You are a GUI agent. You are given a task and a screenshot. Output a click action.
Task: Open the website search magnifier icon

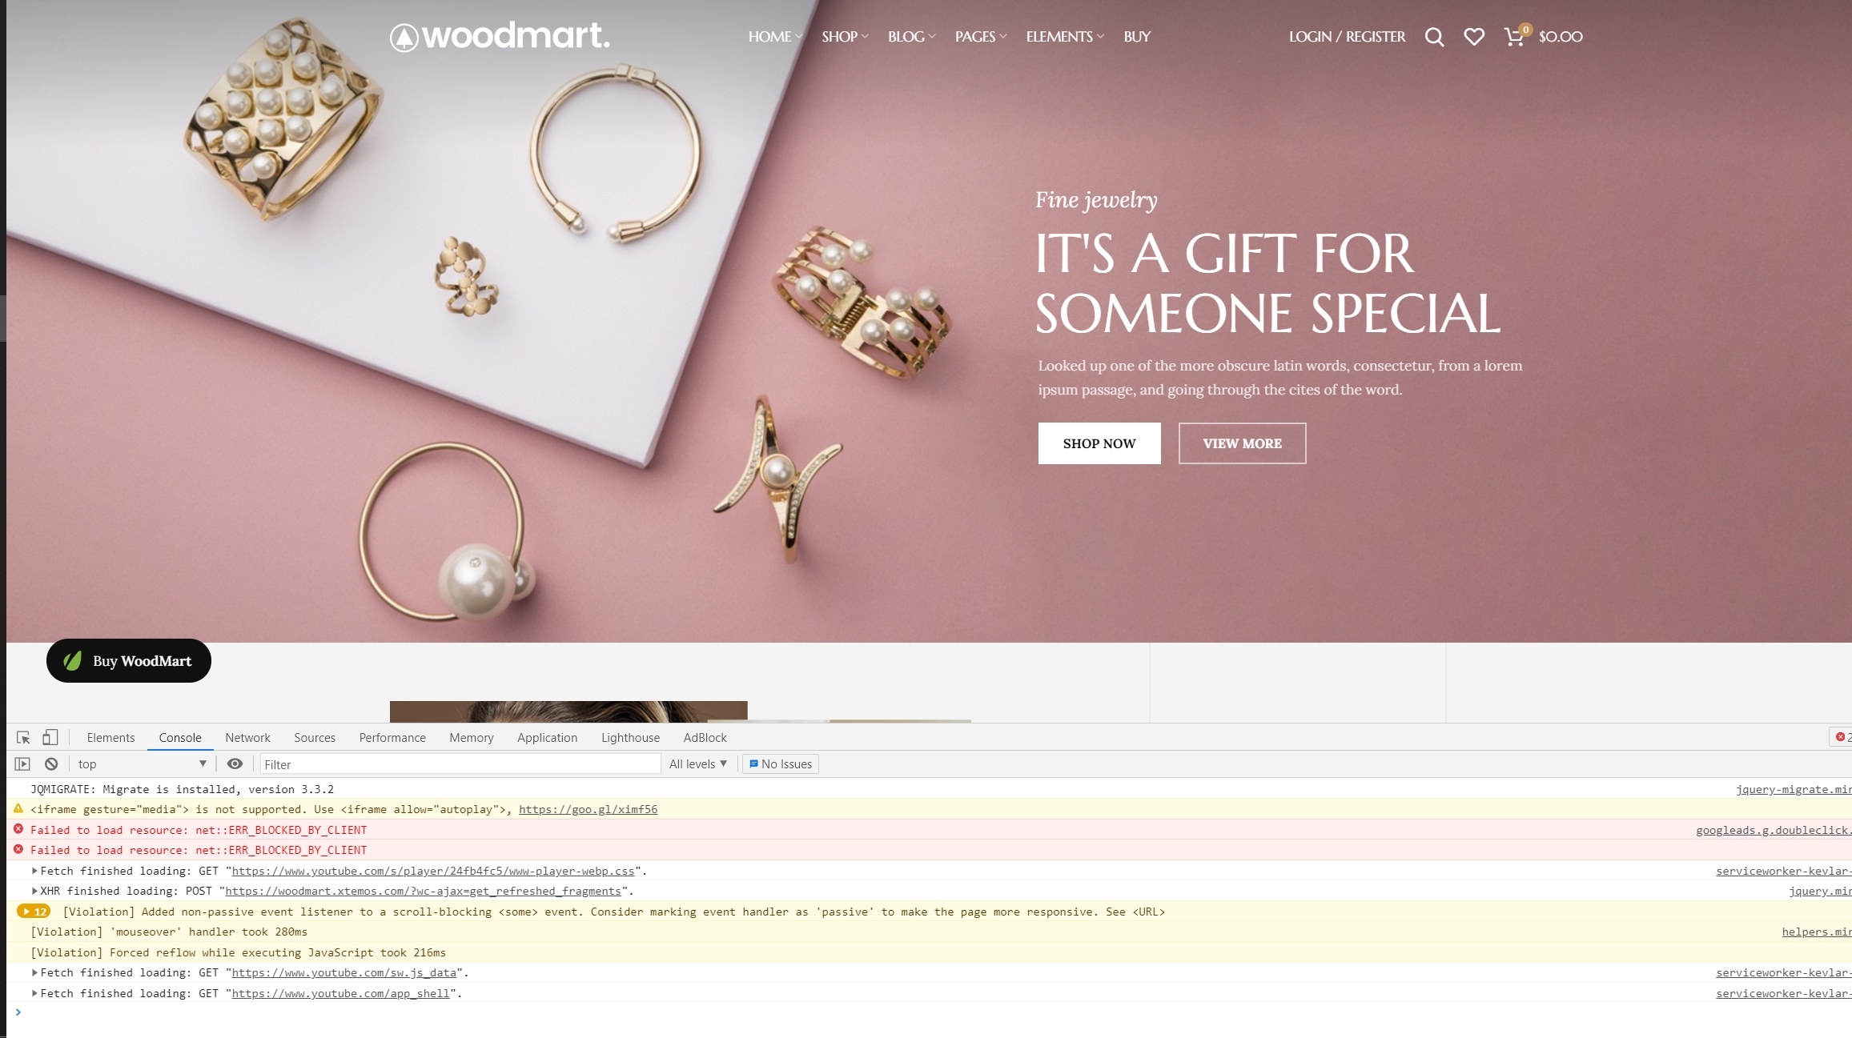click(1434, 37)
